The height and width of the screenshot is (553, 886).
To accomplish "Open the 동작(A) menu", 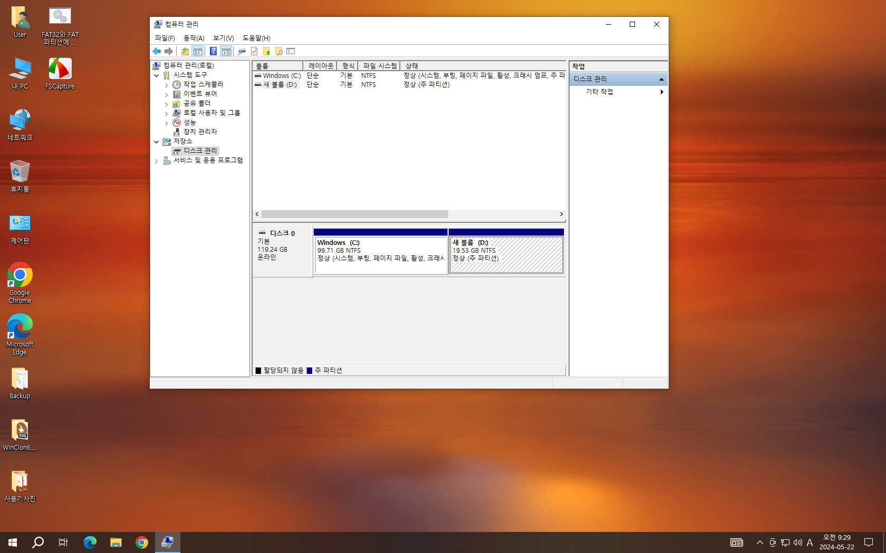I will (x=194, y=38).
